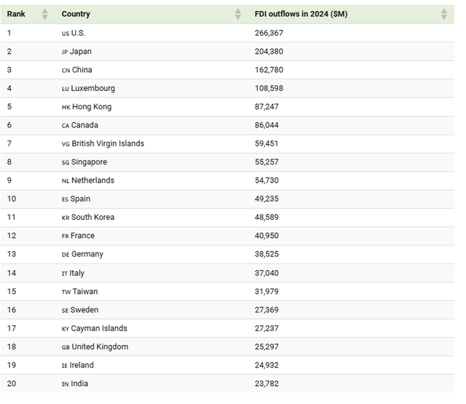Click the Country column header text
Screen dimensions: 466x404
[x=76, y=14]
